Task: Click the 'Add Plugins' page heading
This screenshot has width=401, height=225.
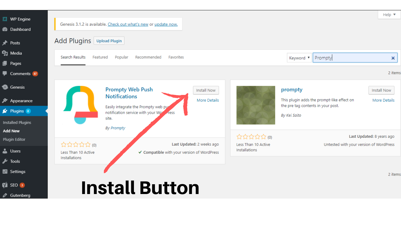Action: click(73, 41)
